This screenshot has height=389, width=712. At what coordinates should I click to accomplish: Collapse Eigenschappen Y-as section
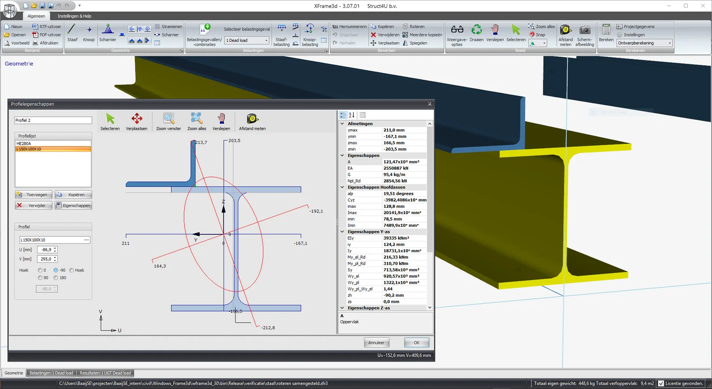[x=342, y=232]
